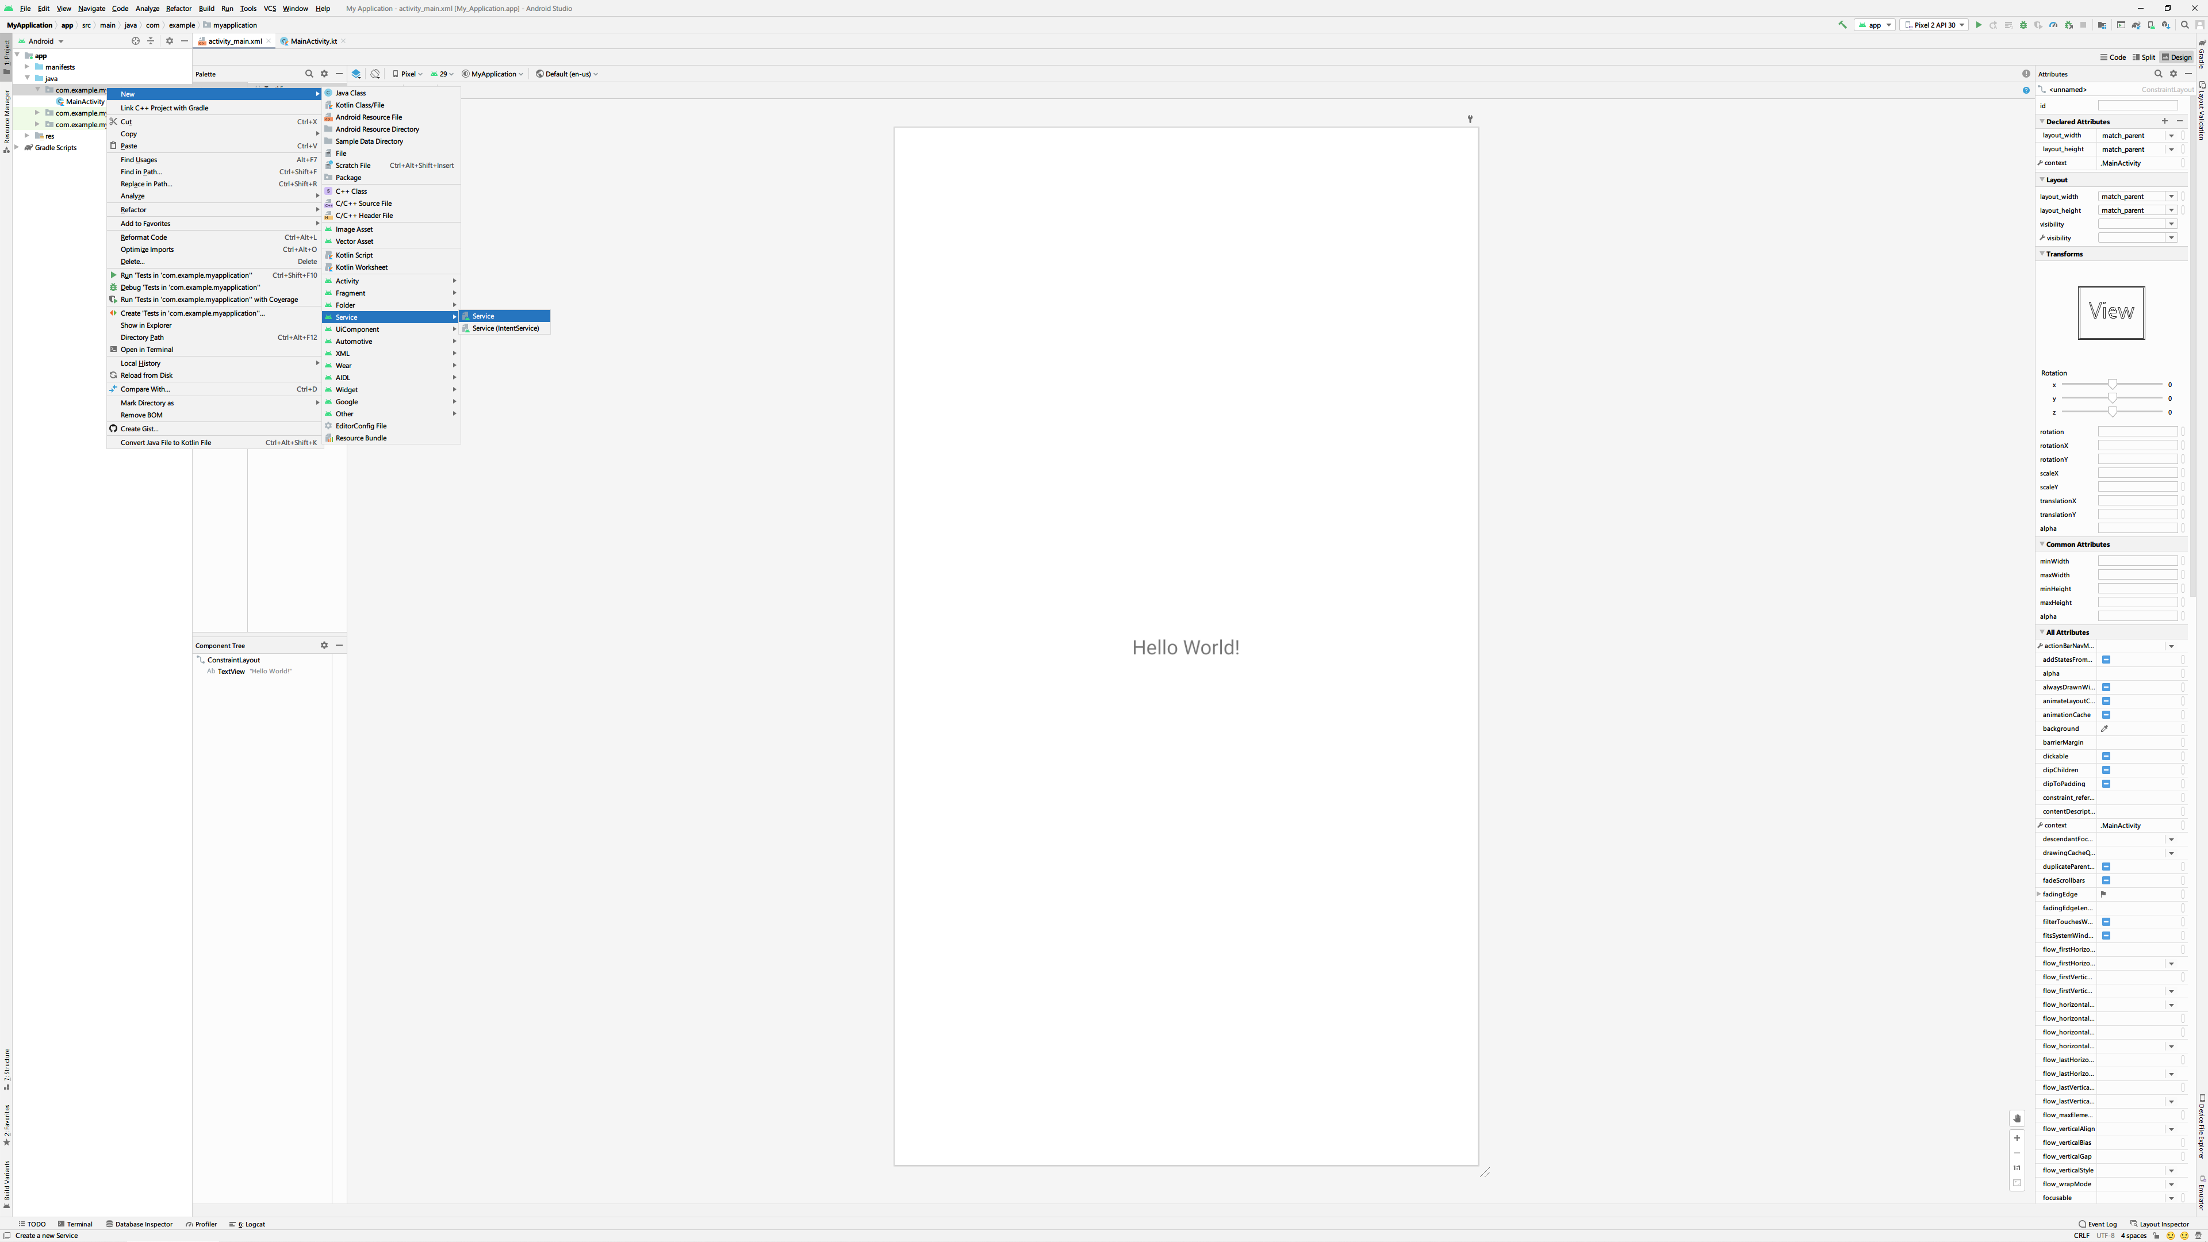Select the pan hand tool in design canvas
2208x1242 pixels.
coord(2017,1118)
